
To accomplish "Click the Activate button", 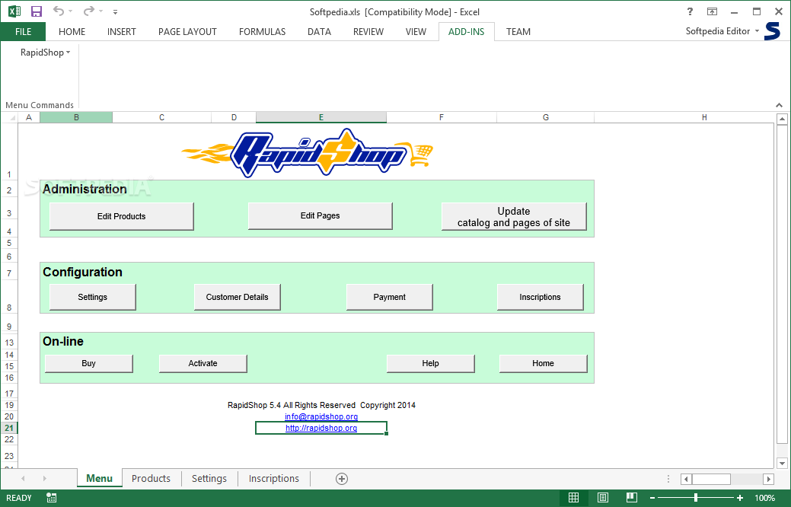I will pos(203,363).
